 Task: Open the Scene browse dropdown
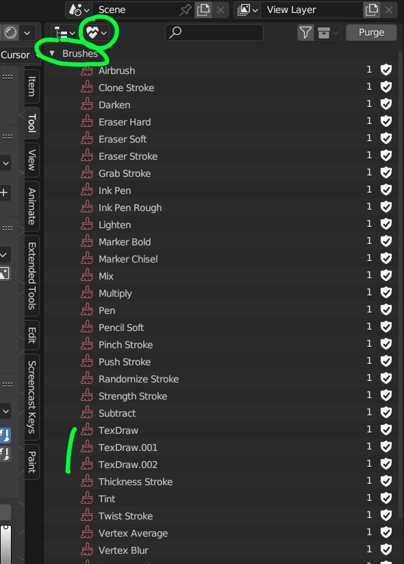tap(79, 10)
